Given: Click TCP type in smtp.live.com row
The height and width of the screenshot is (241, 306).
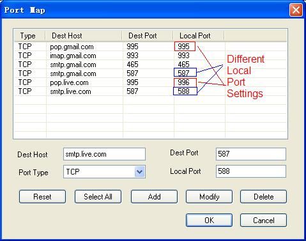Looking at the screenshot, I should click(25, 91).
